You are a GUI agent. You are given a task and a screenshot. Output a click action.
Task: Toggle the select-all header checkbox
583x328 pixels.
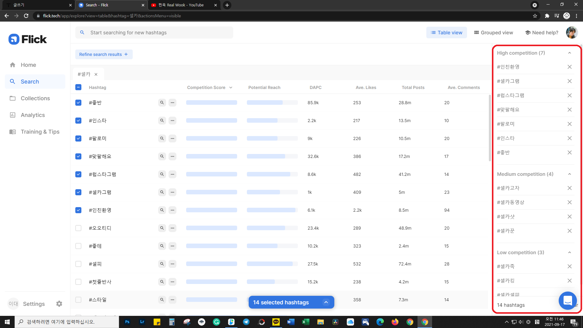[x=78, y=87]
